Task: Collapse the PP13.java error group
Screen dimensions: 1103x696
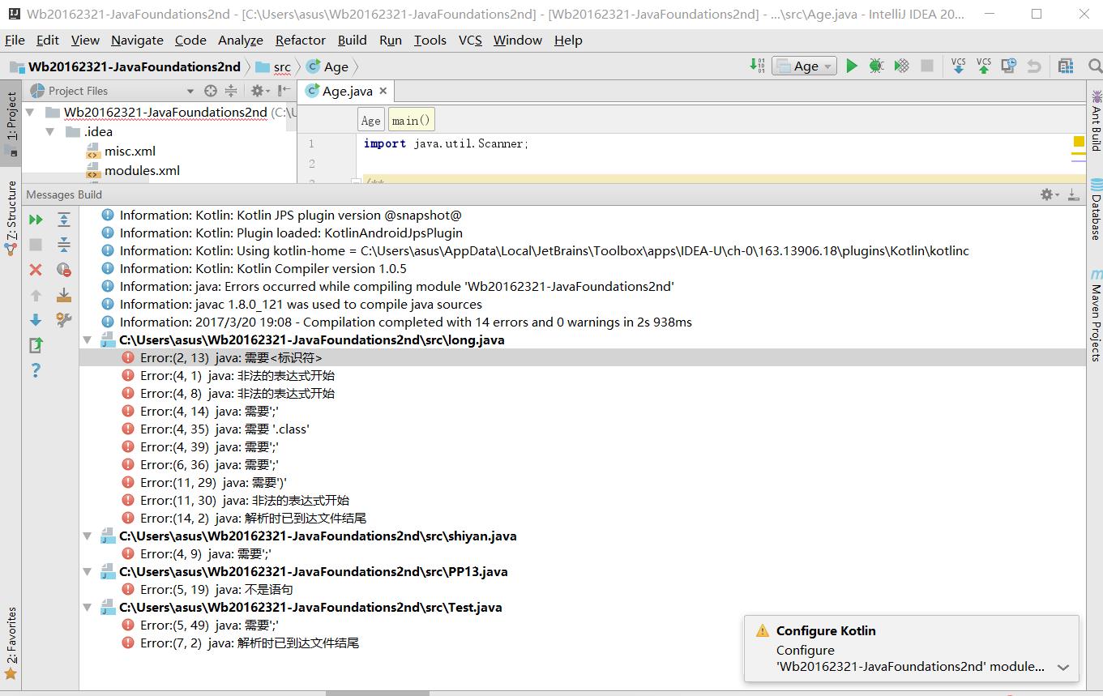Action: pyautogui.click(x=89, y=572)
